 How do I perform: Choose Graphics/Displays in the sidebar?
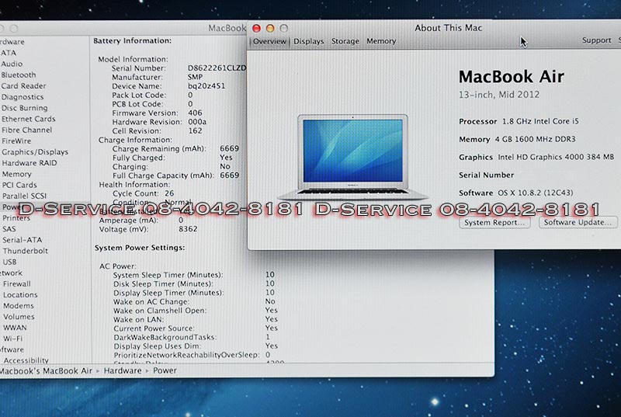coord(35,152)
